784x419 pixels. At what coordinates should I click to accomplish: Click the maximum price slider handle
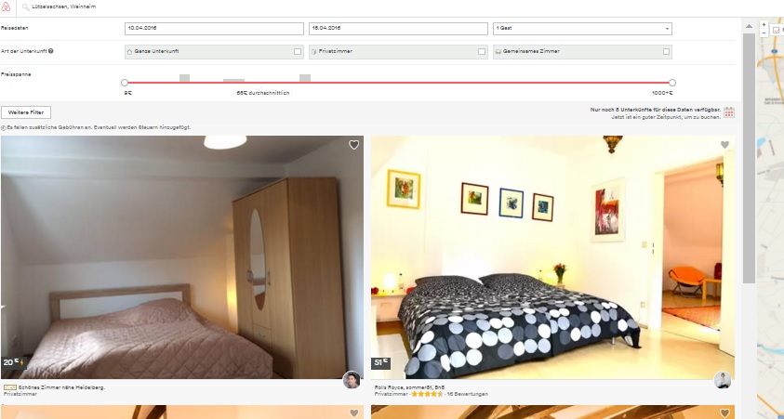tap(672, 83)
